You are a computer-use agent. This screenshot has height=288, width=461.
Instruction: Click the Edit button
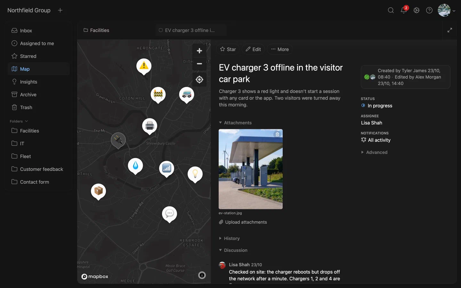coord(253,49)
